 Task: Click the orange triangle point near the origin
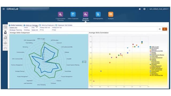point(94,81)
